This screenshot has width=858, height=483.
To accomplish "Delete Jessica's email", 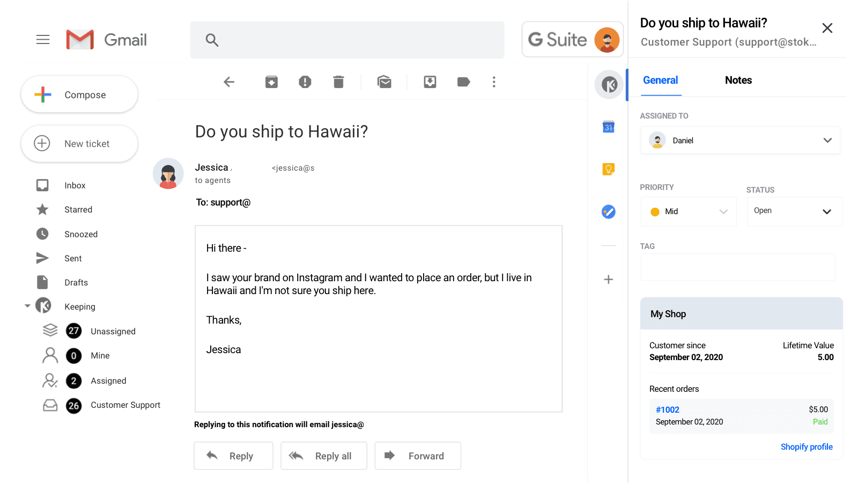I will point(338,82).
